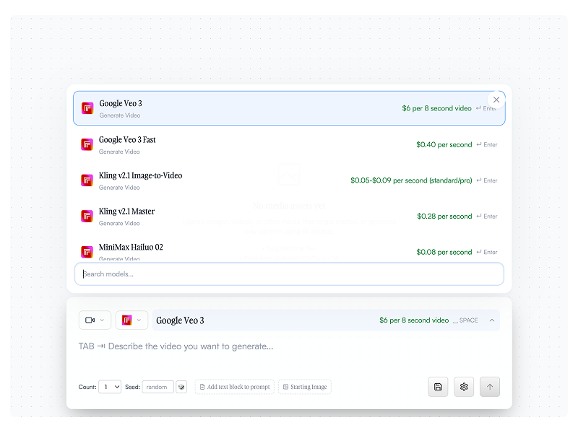
Task: Click Kling v2.1 Image-to-Video provider icon
Action: click(x=87, y=180)
